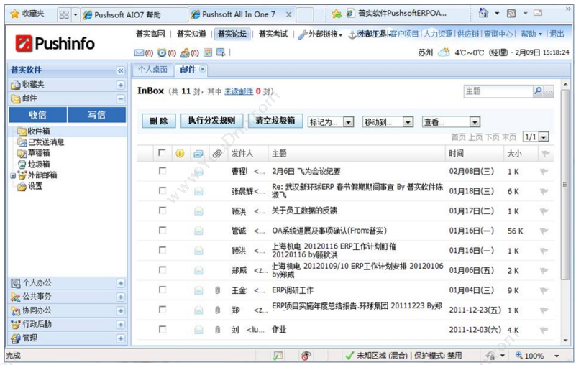
Task: Click the attachment icon on ERP调研工作 row
Action: point(217,290)
